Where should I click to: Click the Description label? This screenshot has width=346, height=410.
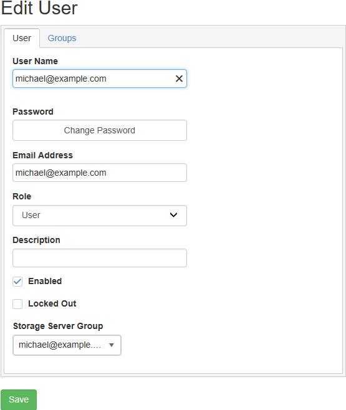pyautogui.click(x=36, y=240)
